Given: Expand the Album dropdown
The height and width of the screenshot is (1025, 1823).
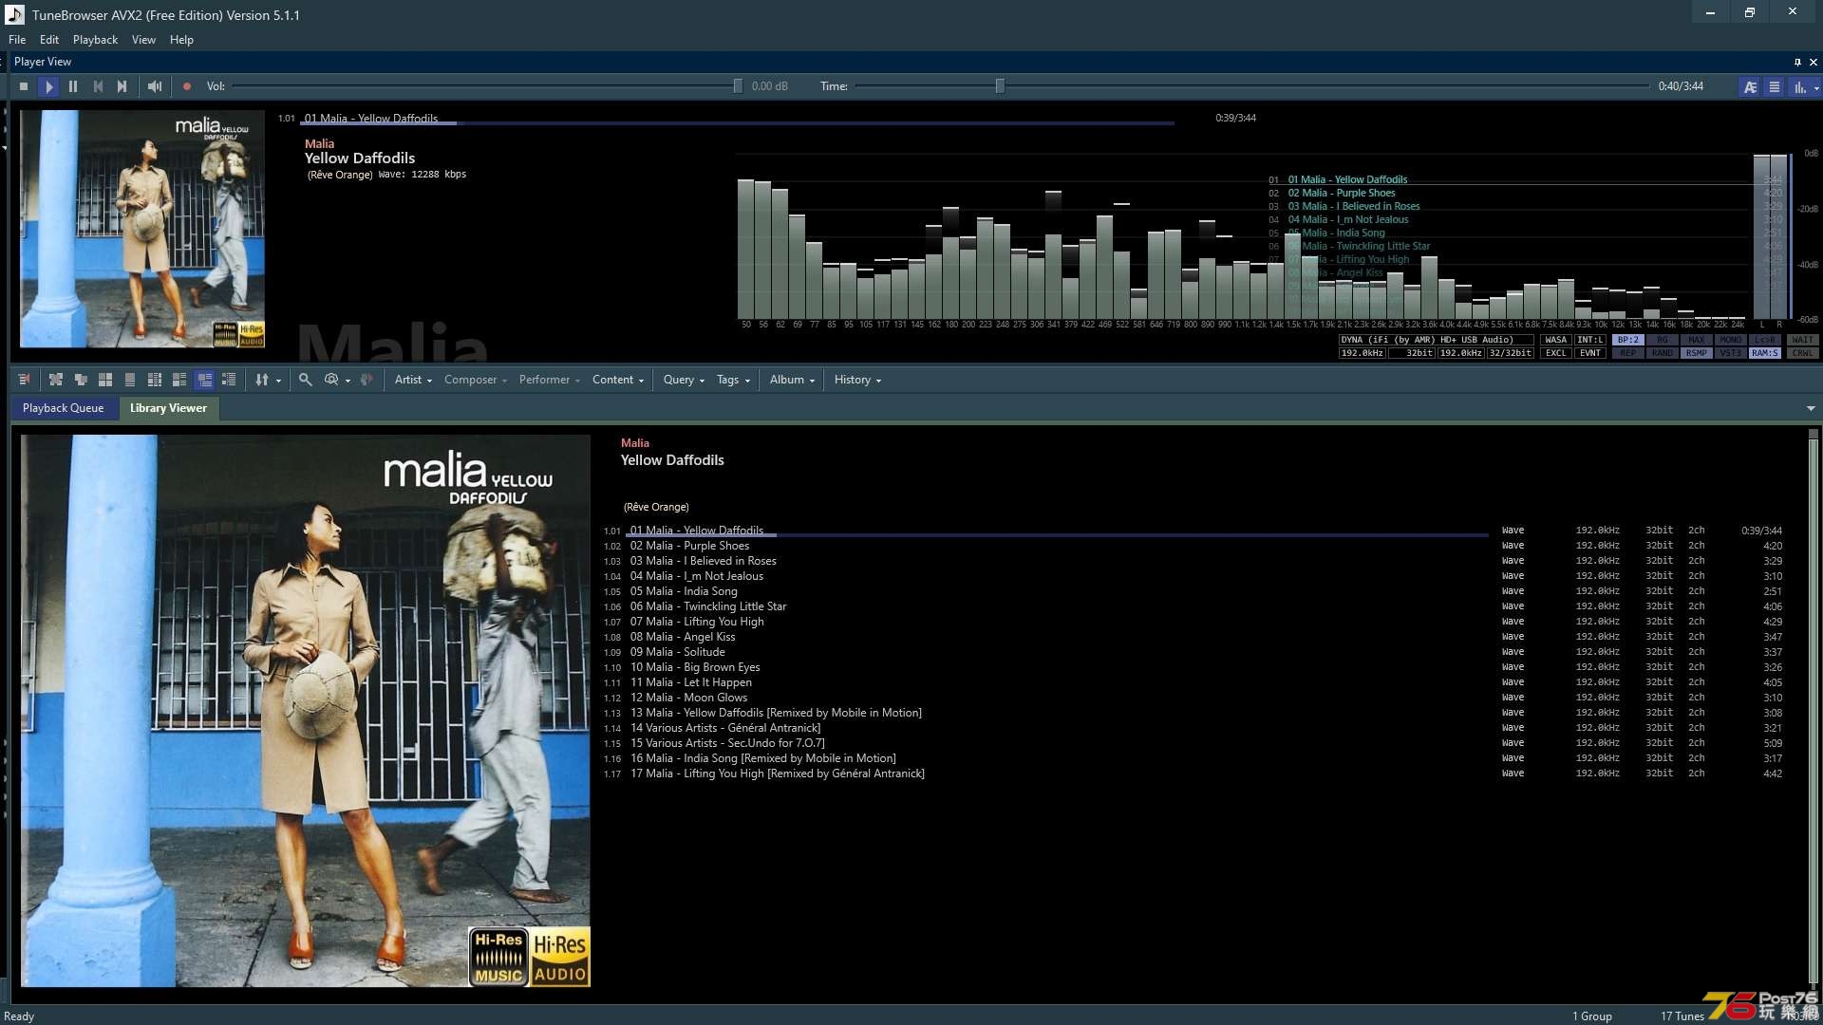Looking at the screenshot, I should (792, 380).
